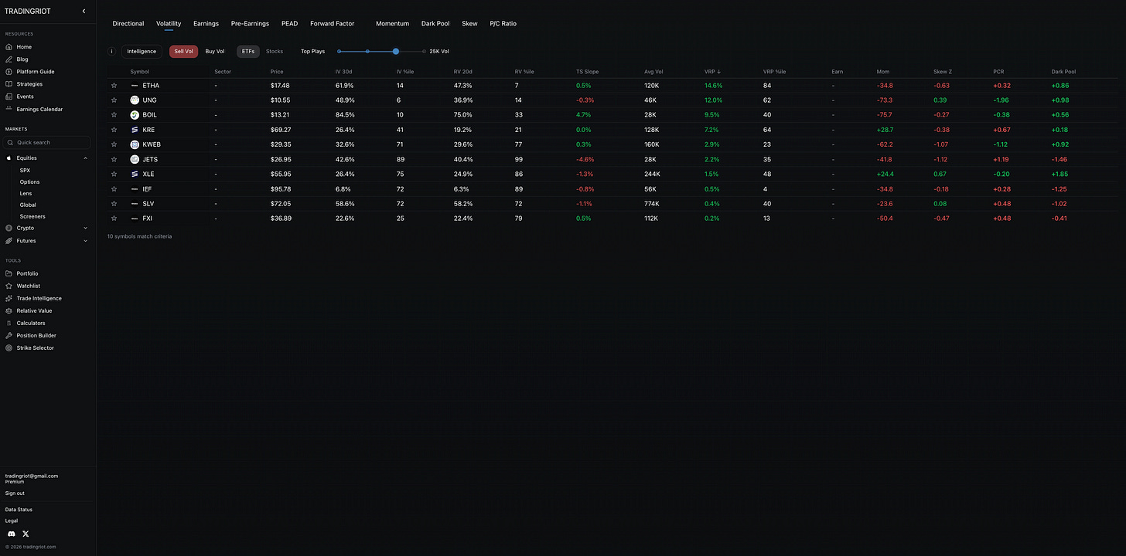Click the BOIL ticker logo
Viewport: 1126px width, 556px height.
pos(135,115)
